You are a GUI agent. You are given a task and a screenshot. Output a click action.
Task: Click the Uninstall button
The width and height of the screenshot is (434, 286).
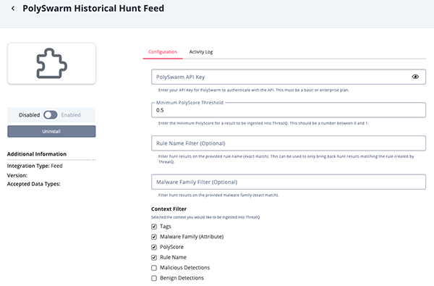(51, 131)
